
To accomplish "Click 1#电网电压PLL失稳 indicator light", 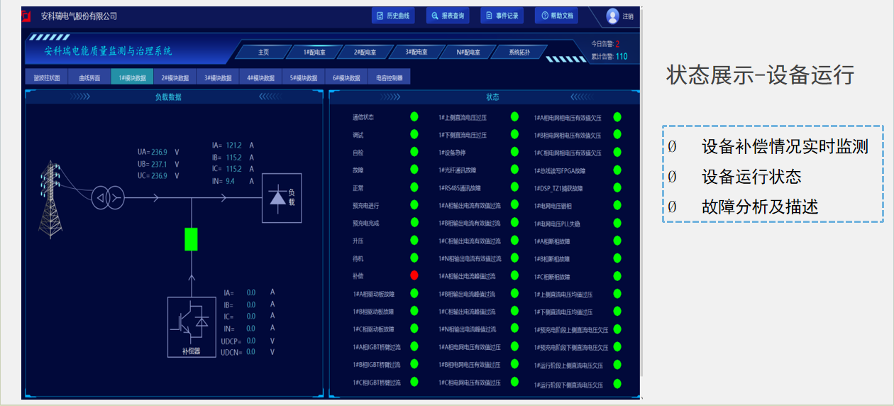I will (617, 224).
